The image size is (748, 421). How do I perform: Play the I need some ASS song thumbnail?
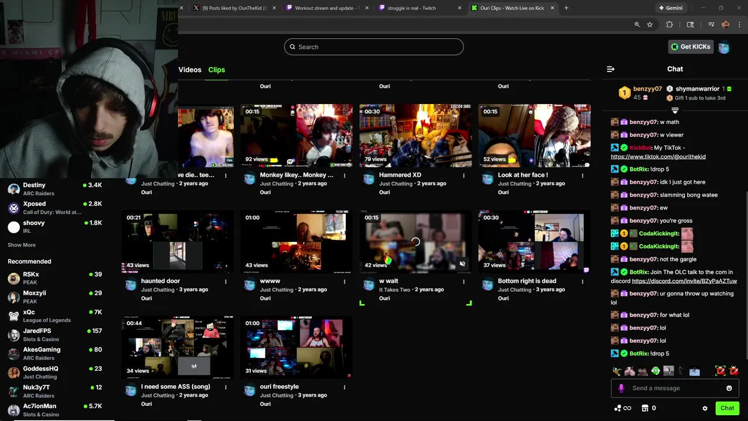[177, 347]
